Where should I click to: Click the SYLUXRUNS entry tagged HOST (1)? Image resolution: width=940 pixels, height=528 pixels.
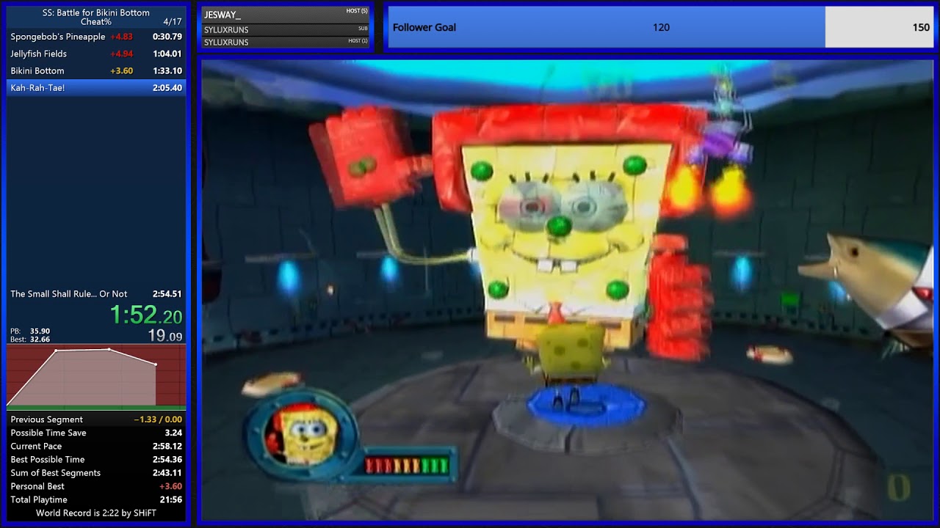click(x=286, y=42)
